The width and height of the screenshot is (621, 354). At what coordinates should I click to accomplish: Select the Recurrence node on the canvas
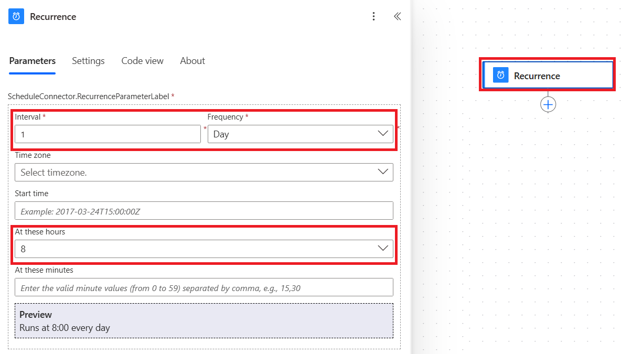(x=548, y=75)
